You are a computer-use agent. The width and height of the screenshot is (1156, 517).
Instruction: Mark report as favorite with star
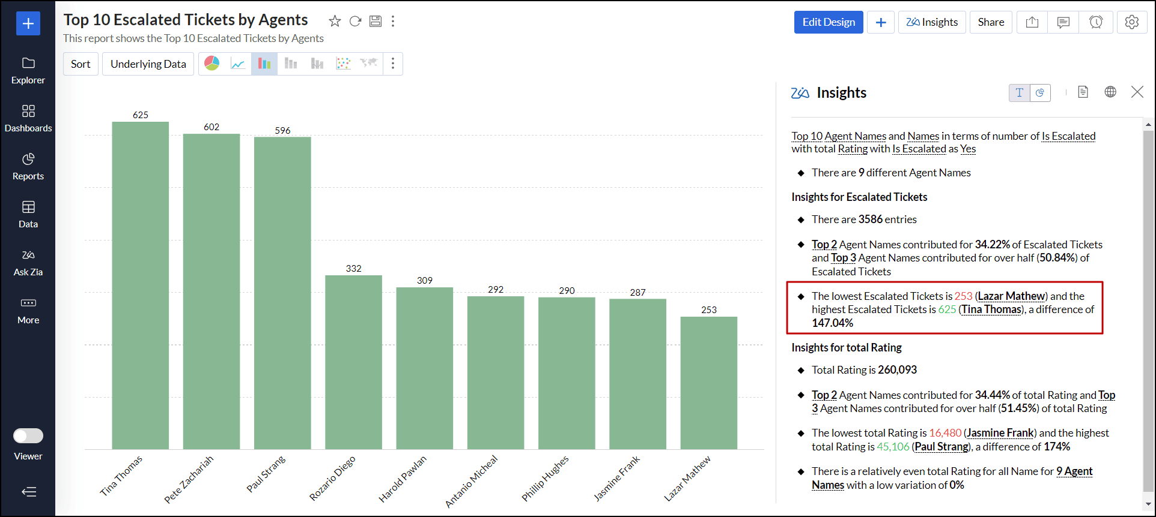(335, 22)
